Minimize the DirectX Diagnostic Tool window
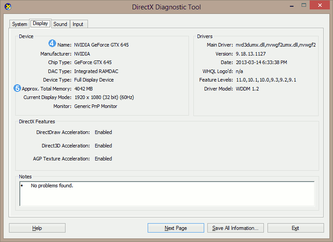This screenshot has width=333, height=242. [292, 5]
